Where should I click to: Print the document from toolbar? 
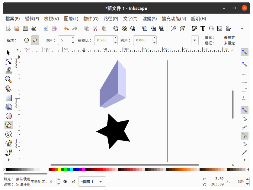[34, 29]
